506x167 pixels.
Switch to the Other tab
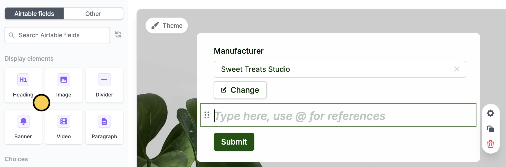point(93,14)
